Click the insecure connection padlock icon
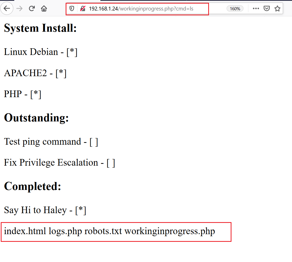292x262 pixels. point(83,9)
